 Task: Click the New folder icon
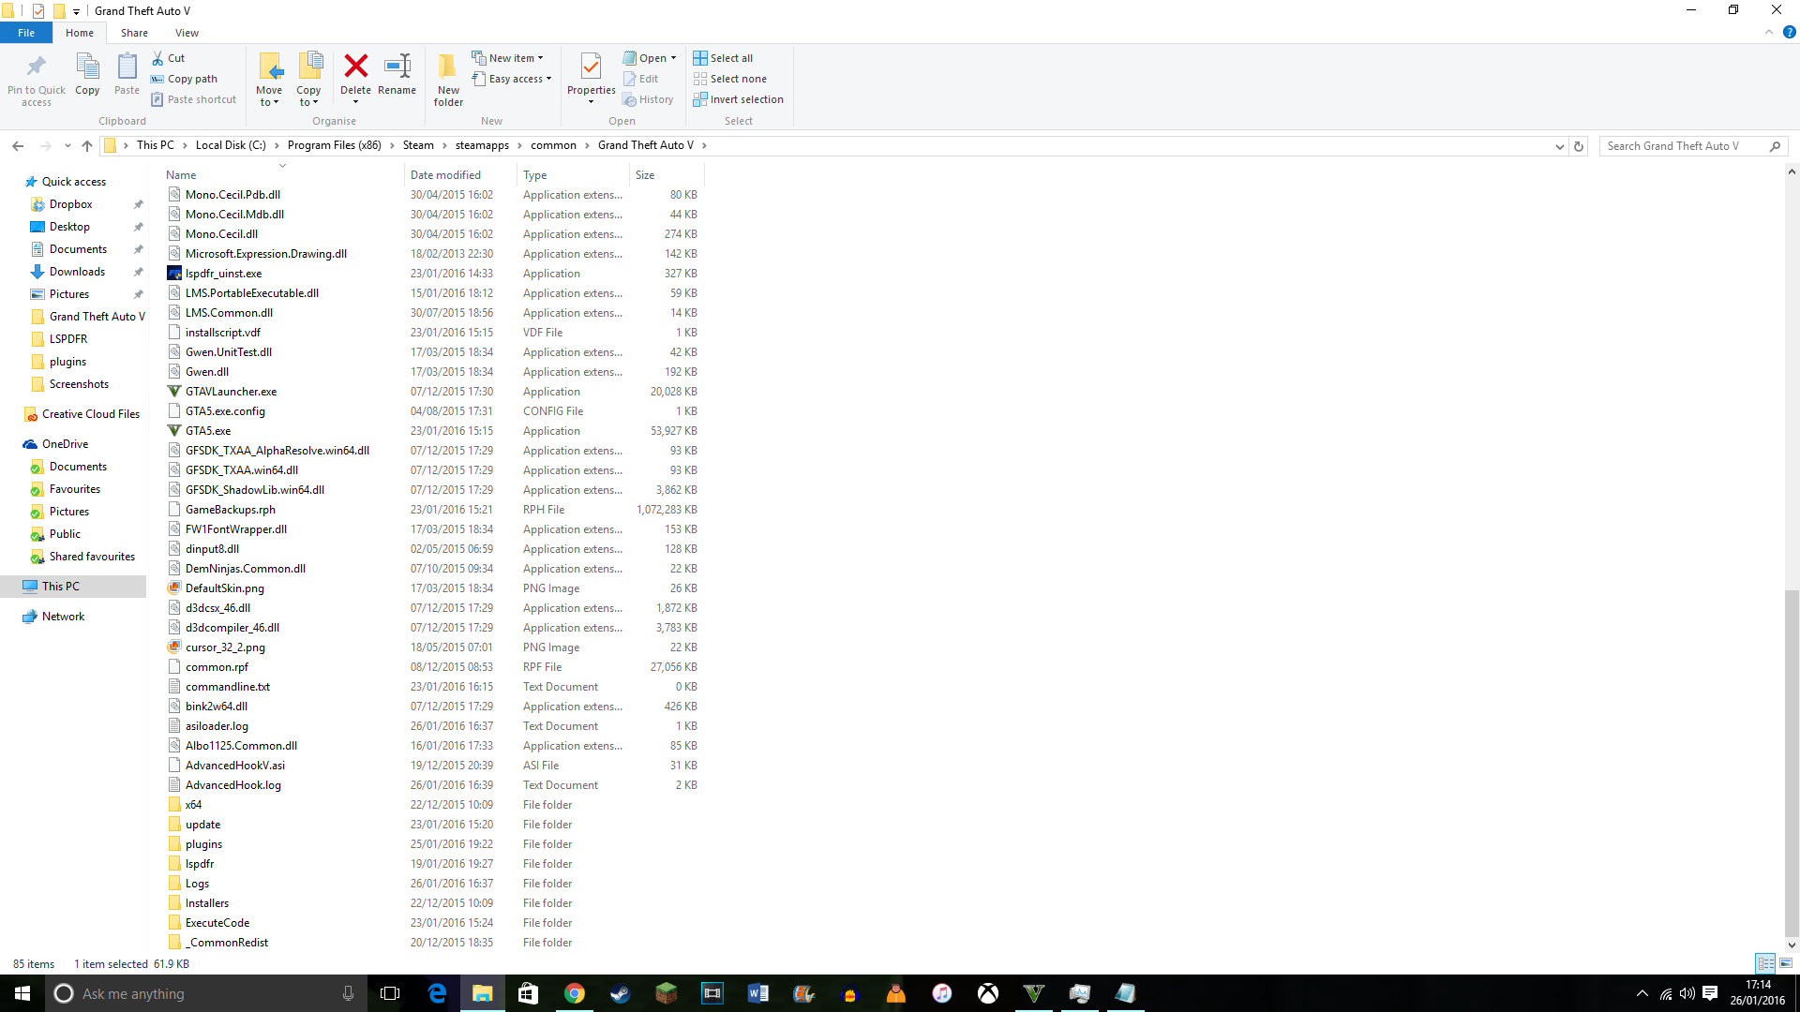(x=448, y=67)
